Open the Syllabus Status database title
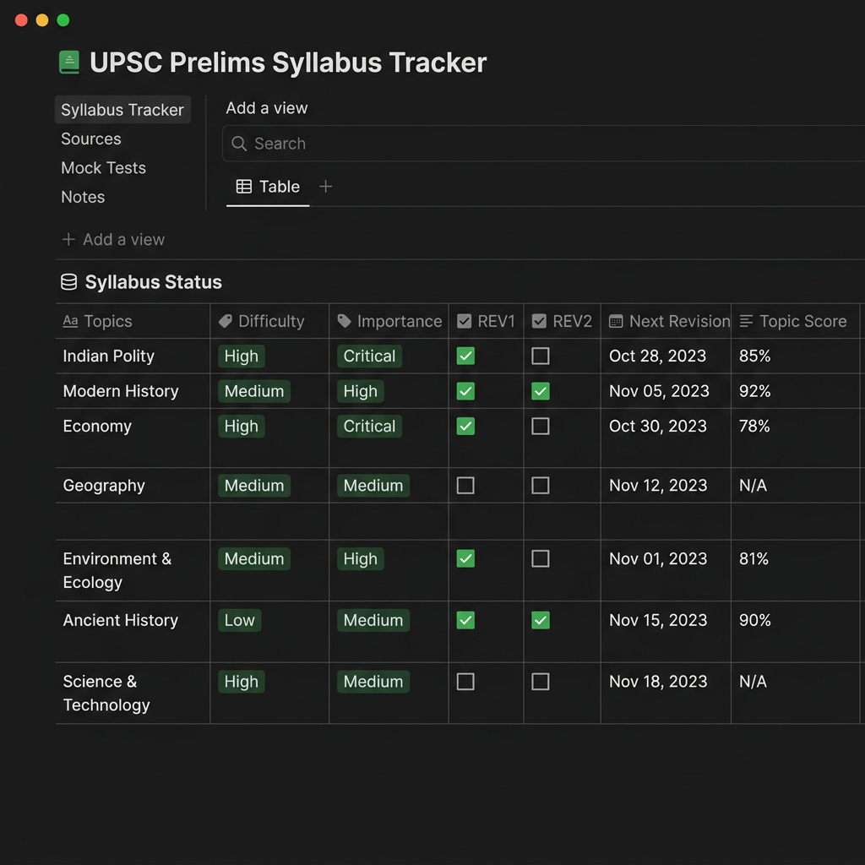 (x=154, y=282)
